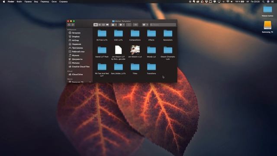Select the CGC LUTs folder
Viewport: 277px width, 156px height.
coord(118,33)
